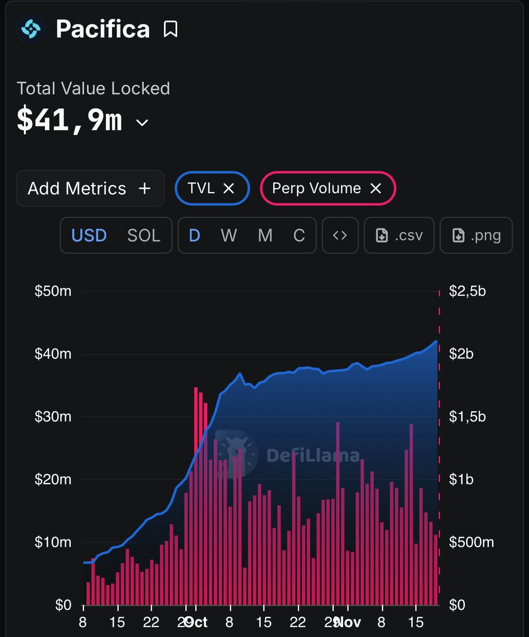Click the $1b right axis label
Screen dimensions: 529x637
pos(461,480)
